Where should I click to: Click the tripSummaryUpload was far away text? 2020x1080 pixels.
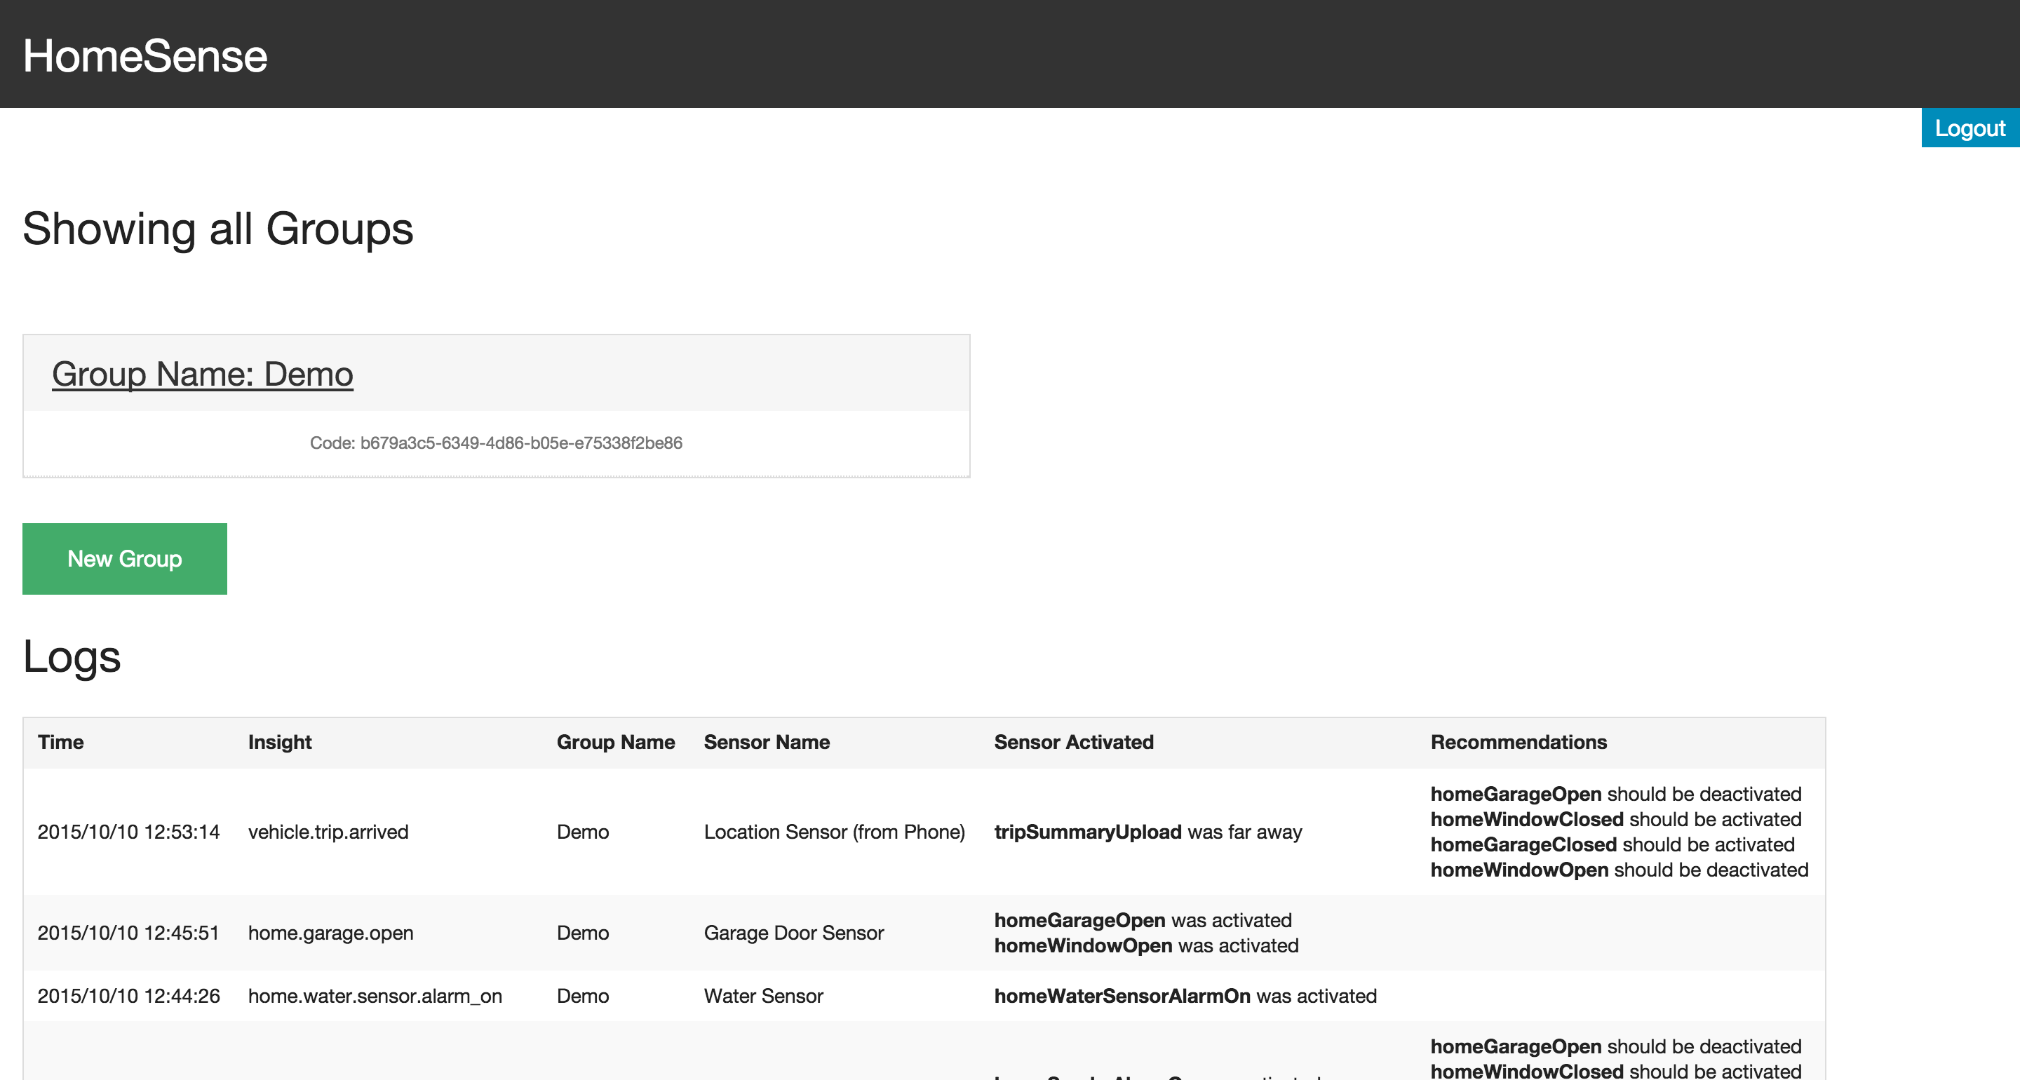[x=1147, y=831]
